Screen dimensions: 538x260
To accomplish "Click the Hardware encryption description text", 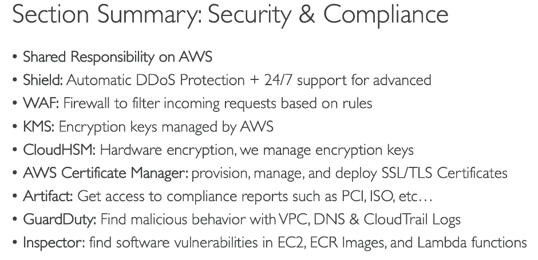I will click(x=256, y=150).
